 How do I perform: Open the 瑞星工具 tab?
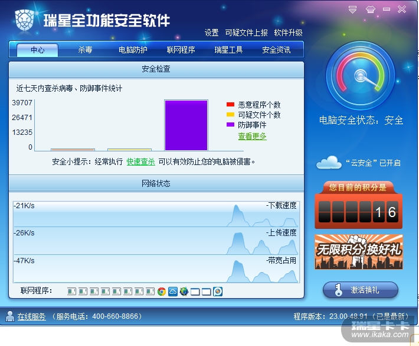click(228, 50)
